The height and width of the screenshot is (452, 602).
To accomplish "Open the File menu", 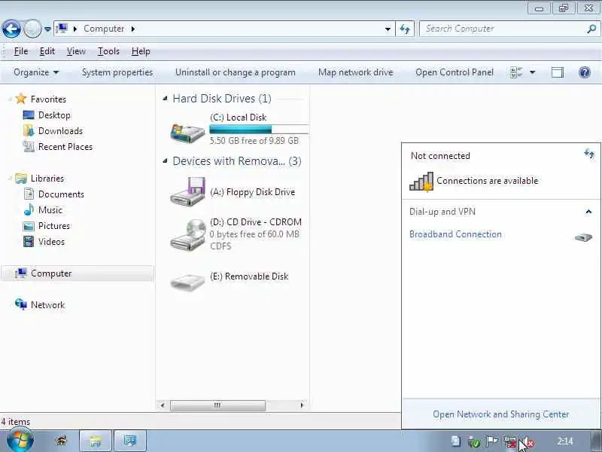I will [x=21, y=51].
